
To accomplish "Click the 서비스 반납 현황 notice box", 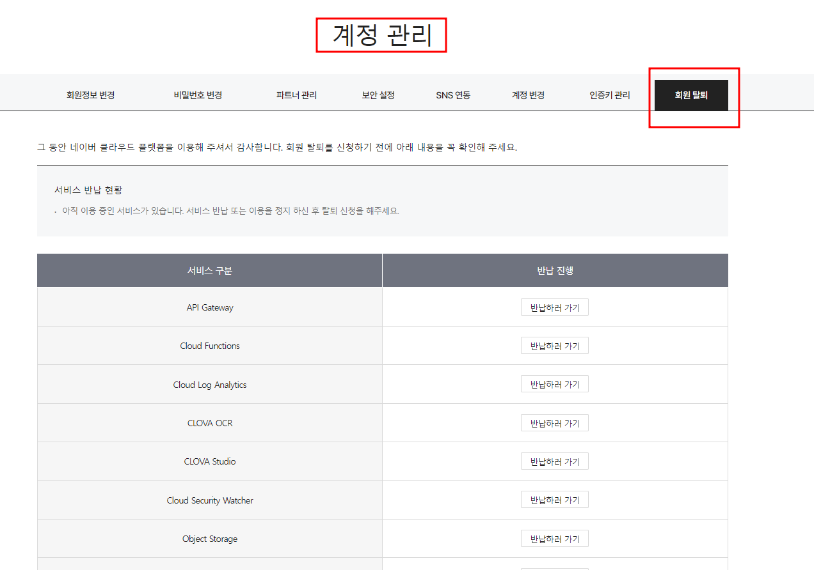I will [383, 201].
